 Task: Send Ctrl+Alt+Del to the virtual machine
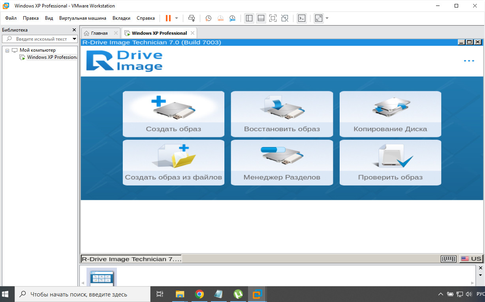(x=192, y=18)
